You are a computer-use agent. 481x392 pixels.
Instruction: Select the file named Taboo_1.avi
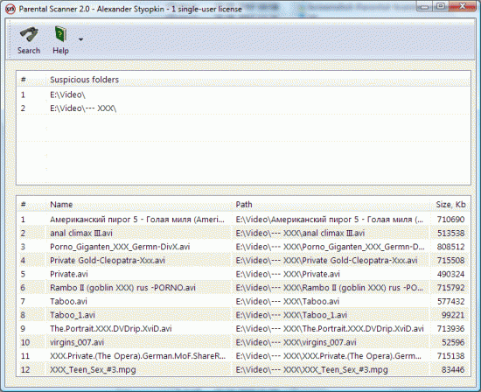click(x=73, y=315)
